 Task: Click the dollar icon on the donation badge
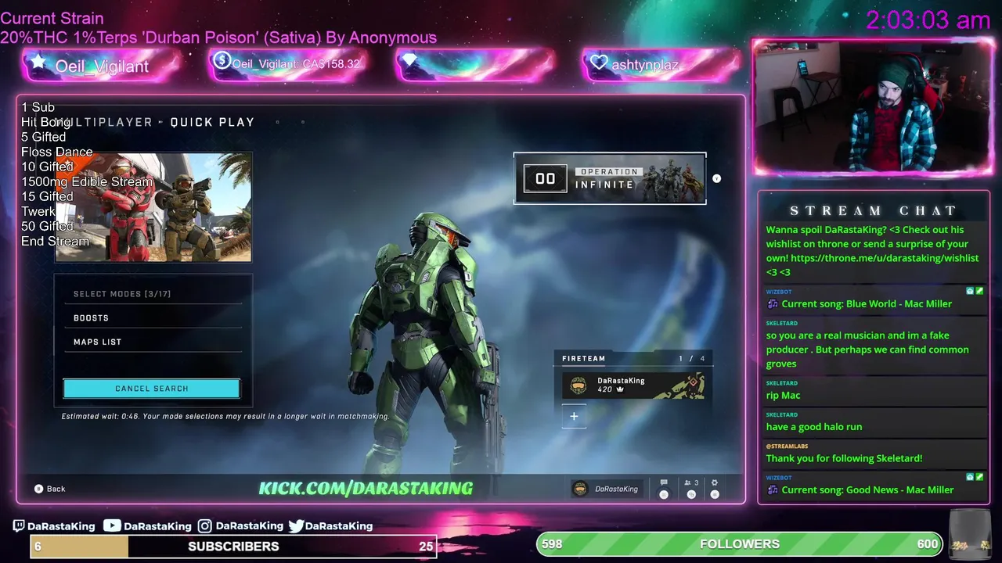222,60
